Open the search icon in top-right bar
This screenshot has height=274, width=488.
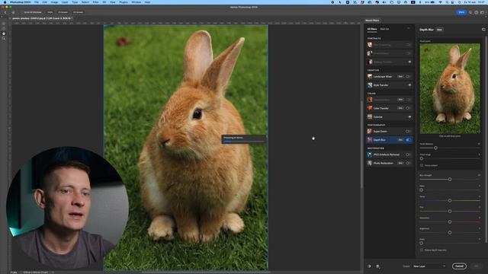pos(470,12)
